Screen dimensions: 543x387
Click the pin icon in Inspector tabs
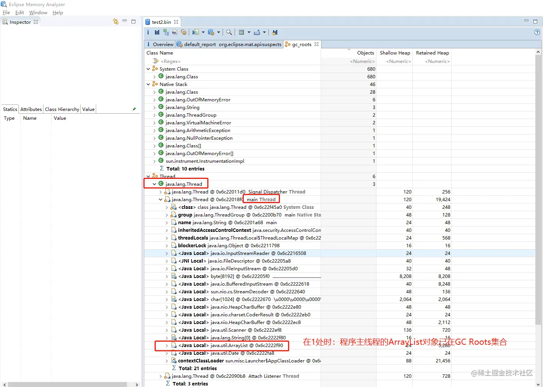(134, 109)
